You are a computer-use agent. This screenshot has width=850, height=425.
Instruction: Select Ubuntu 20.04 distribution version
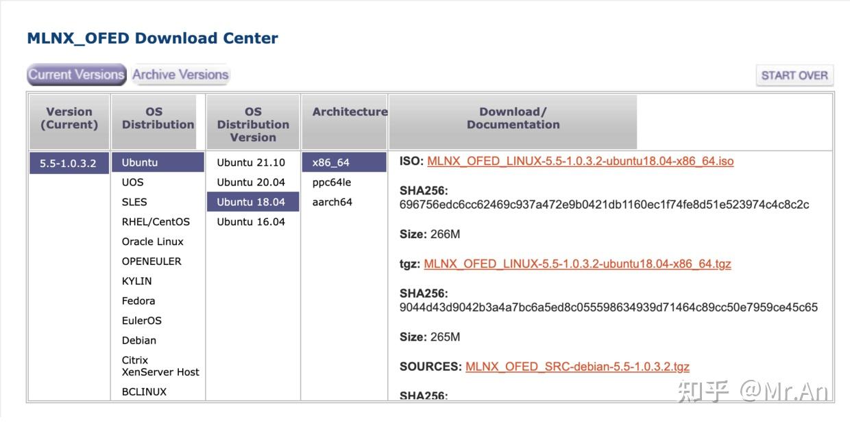coord(251,182)
